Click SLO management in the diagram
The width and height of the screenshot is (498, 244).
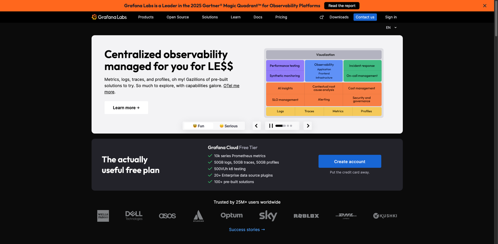(x=285, y=100)
